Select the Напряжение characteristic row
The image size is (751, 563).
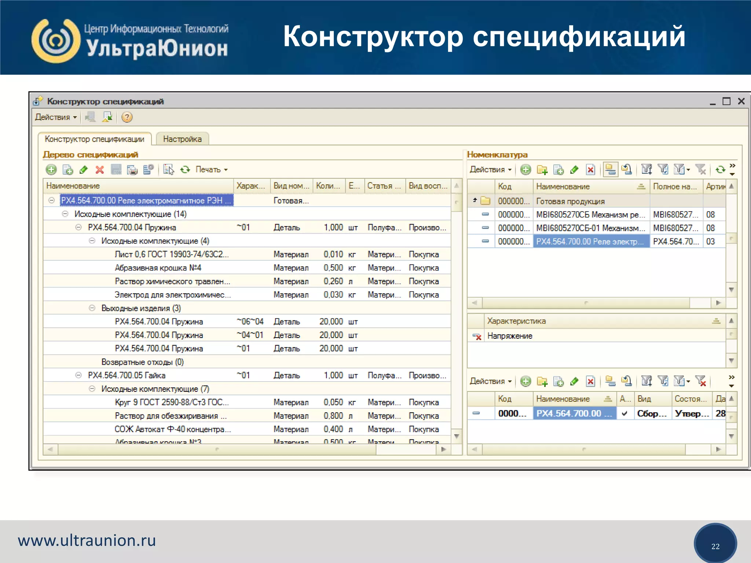pos(597,336)
